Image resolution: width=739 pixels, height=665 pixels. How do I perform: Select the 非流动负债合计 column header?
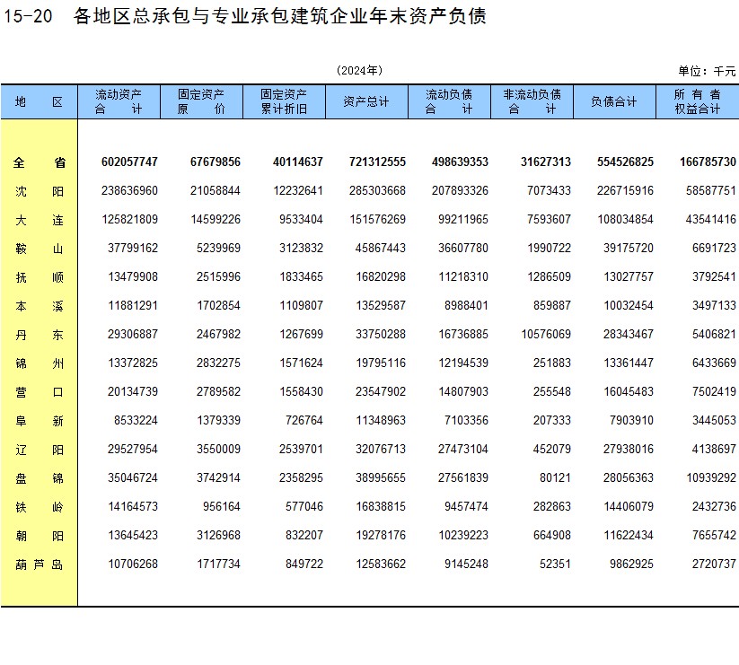[x=532, y=101]
